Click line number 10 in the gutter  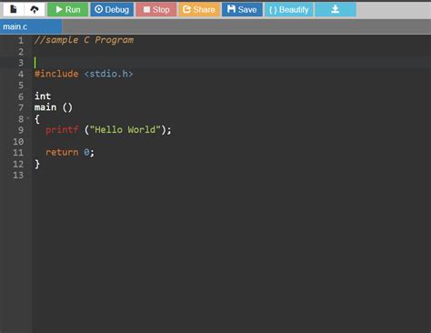[x=18, y=141]
